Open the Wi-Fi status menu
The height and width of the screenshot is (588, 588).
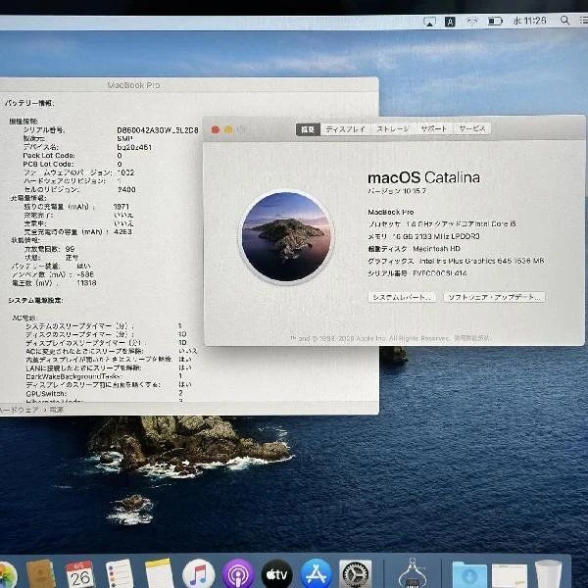(472, 20)
